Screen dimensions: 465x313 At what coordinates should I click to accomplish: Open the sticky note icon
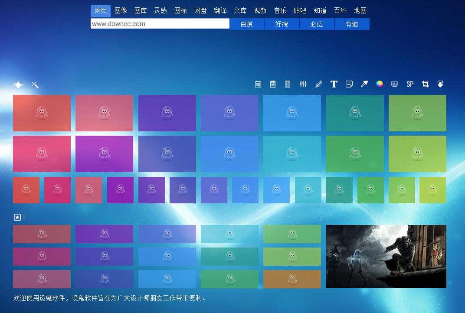[349, 84]
